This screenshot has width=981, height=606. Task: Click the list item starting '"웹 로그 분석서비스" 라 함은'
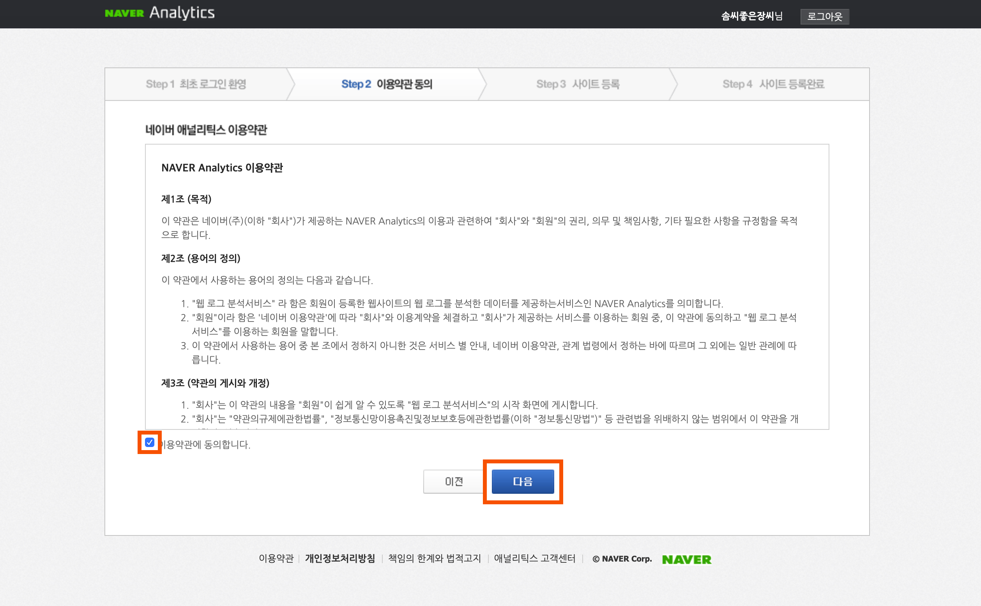pos(457,304)
